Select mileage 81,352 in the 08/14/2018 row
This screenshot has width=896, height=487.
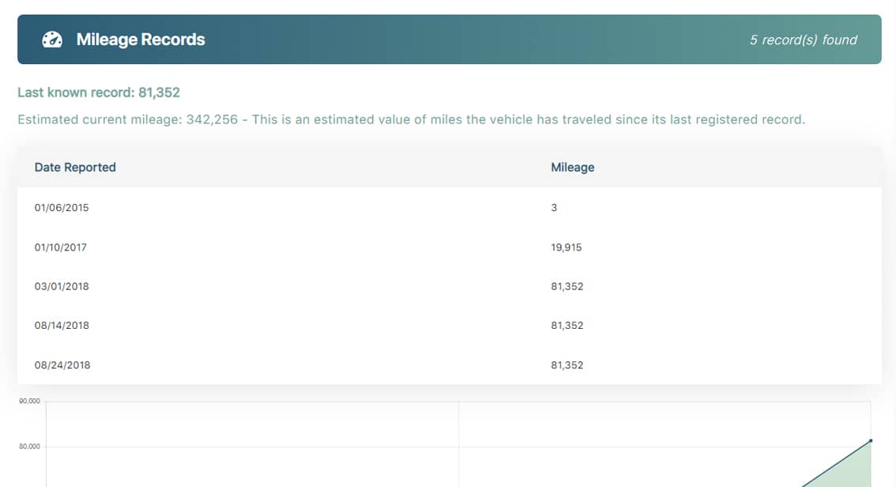[x=567, y=326]
